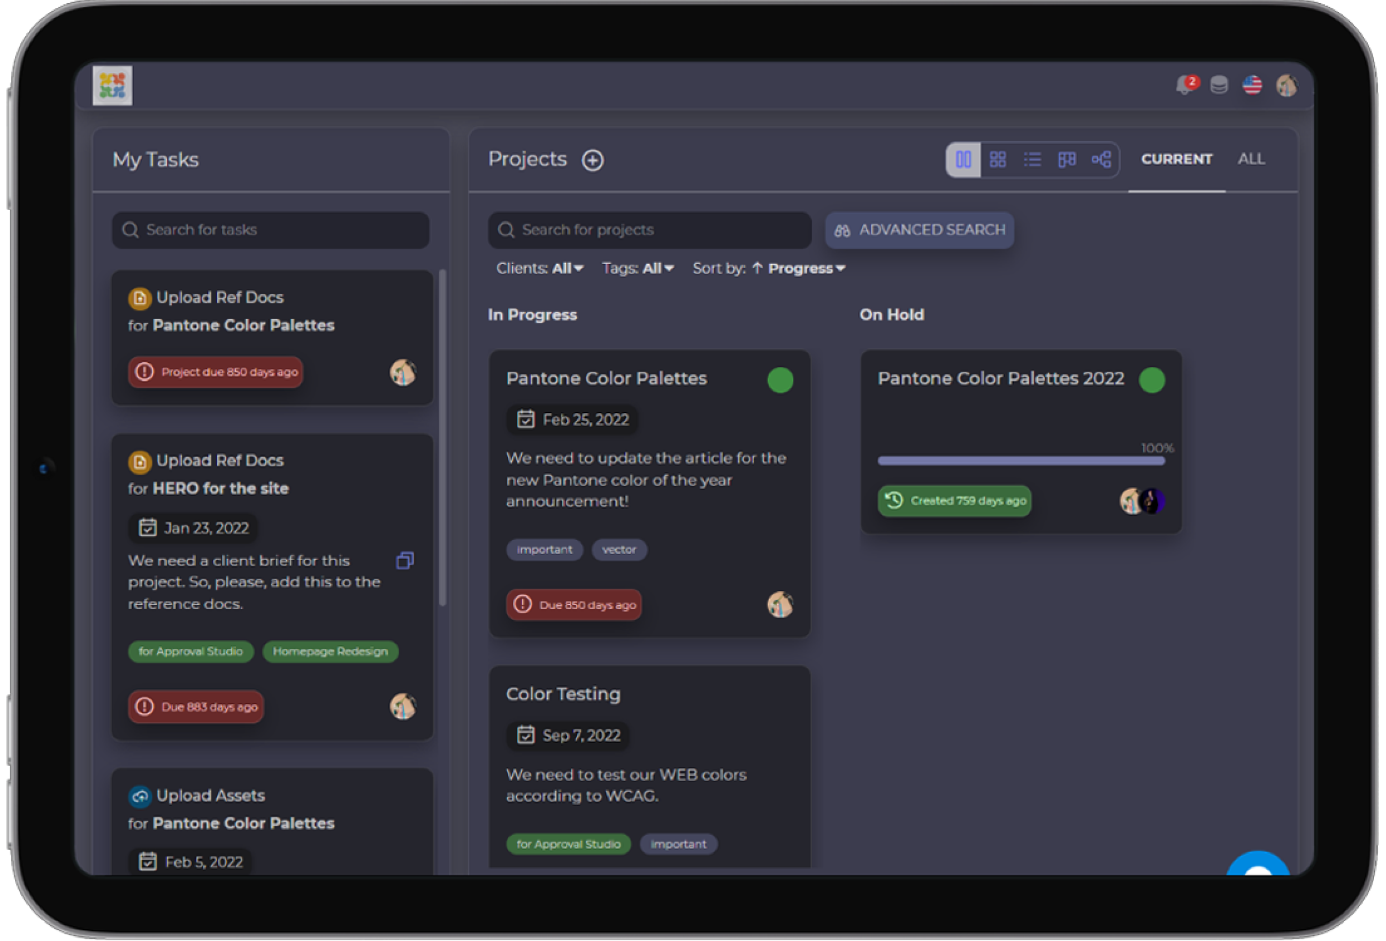Click the Upload Assets cloud icon
Image resolution: width=1386 pixels, height=941 pixels.
(140, 796)
